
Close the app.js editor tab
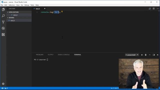click(45, 8)
